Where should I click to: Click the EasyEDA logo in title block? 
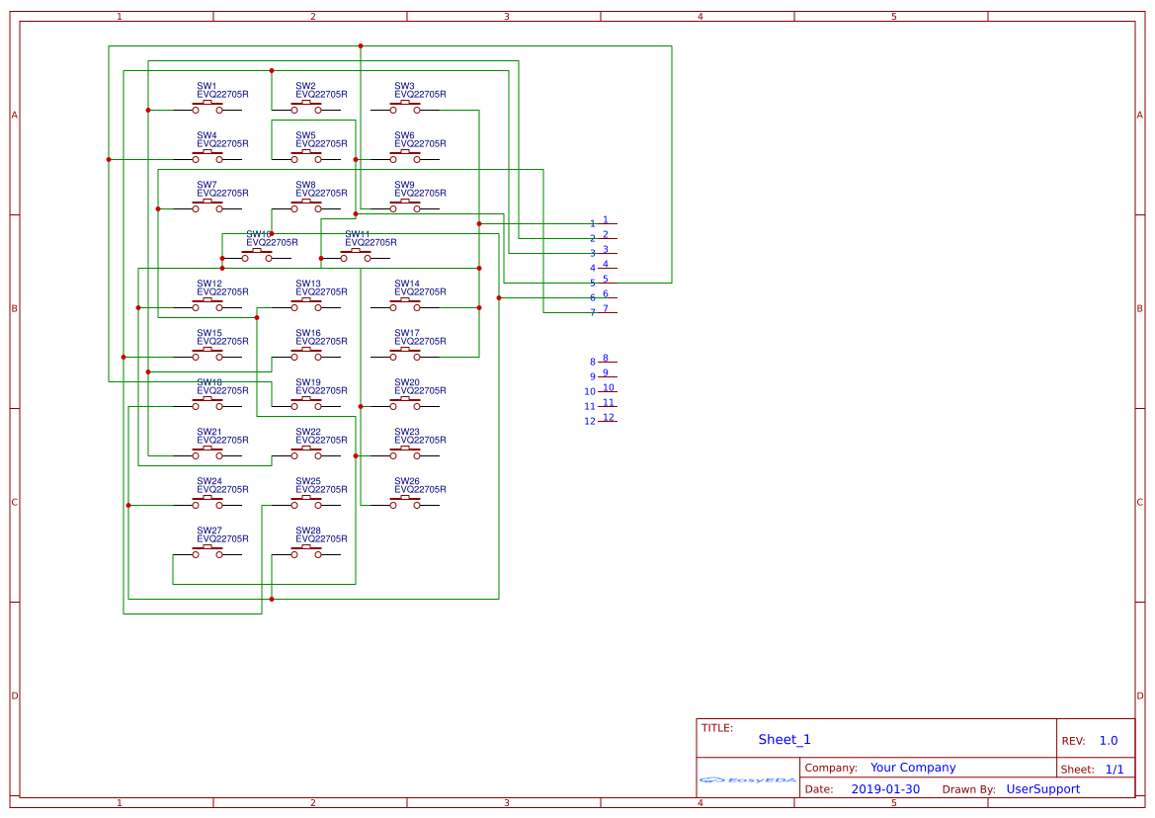(x=748, y=780)
